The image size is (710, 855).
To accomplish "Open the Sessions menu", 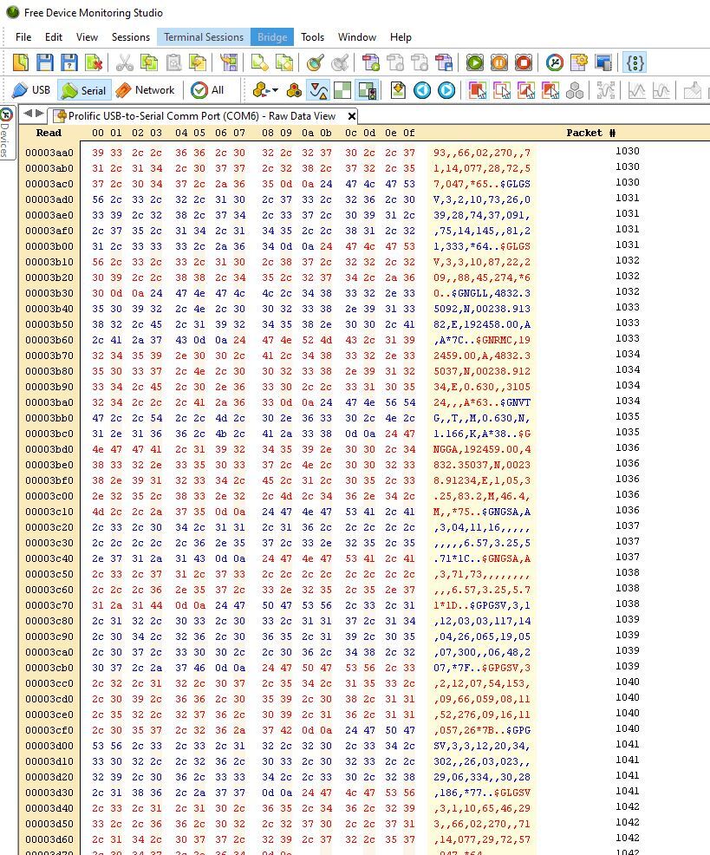I will [130, 37].
